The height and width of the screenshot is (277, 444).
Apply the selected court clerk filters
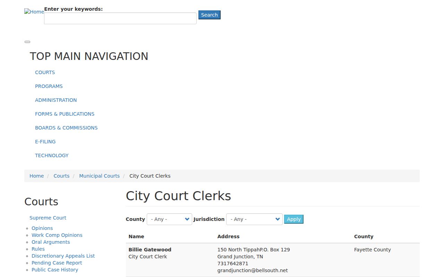[294, 219]
